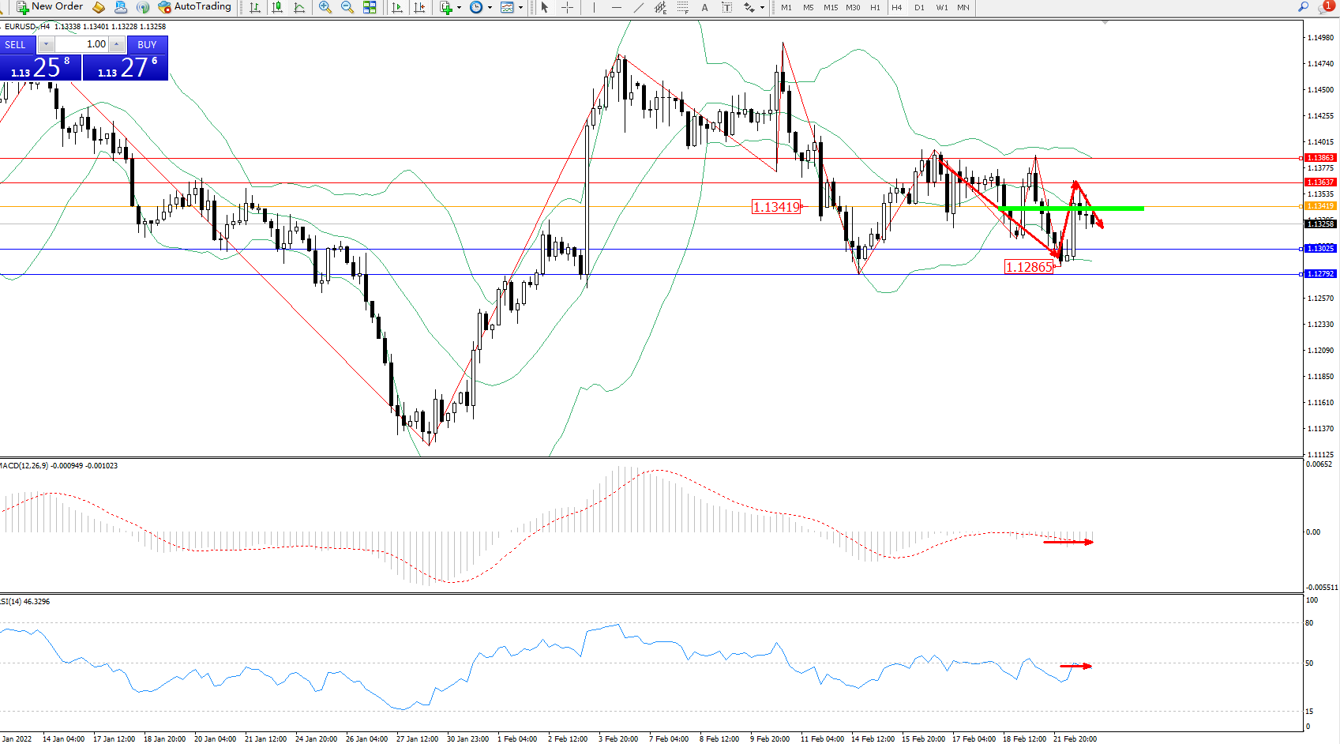Click the Tile Windows icon
The image size is (1340, 744).
tap(370, 7)
